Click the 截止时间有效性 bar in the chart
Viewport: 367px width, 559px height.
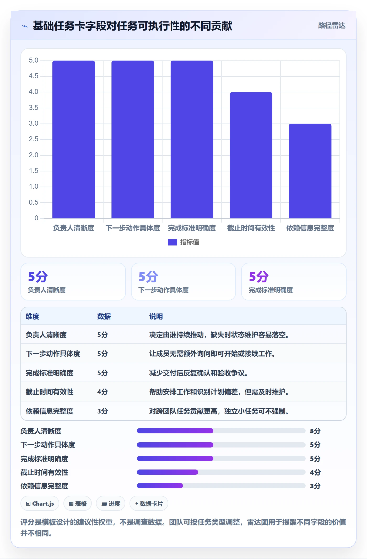tap(251, 155)
